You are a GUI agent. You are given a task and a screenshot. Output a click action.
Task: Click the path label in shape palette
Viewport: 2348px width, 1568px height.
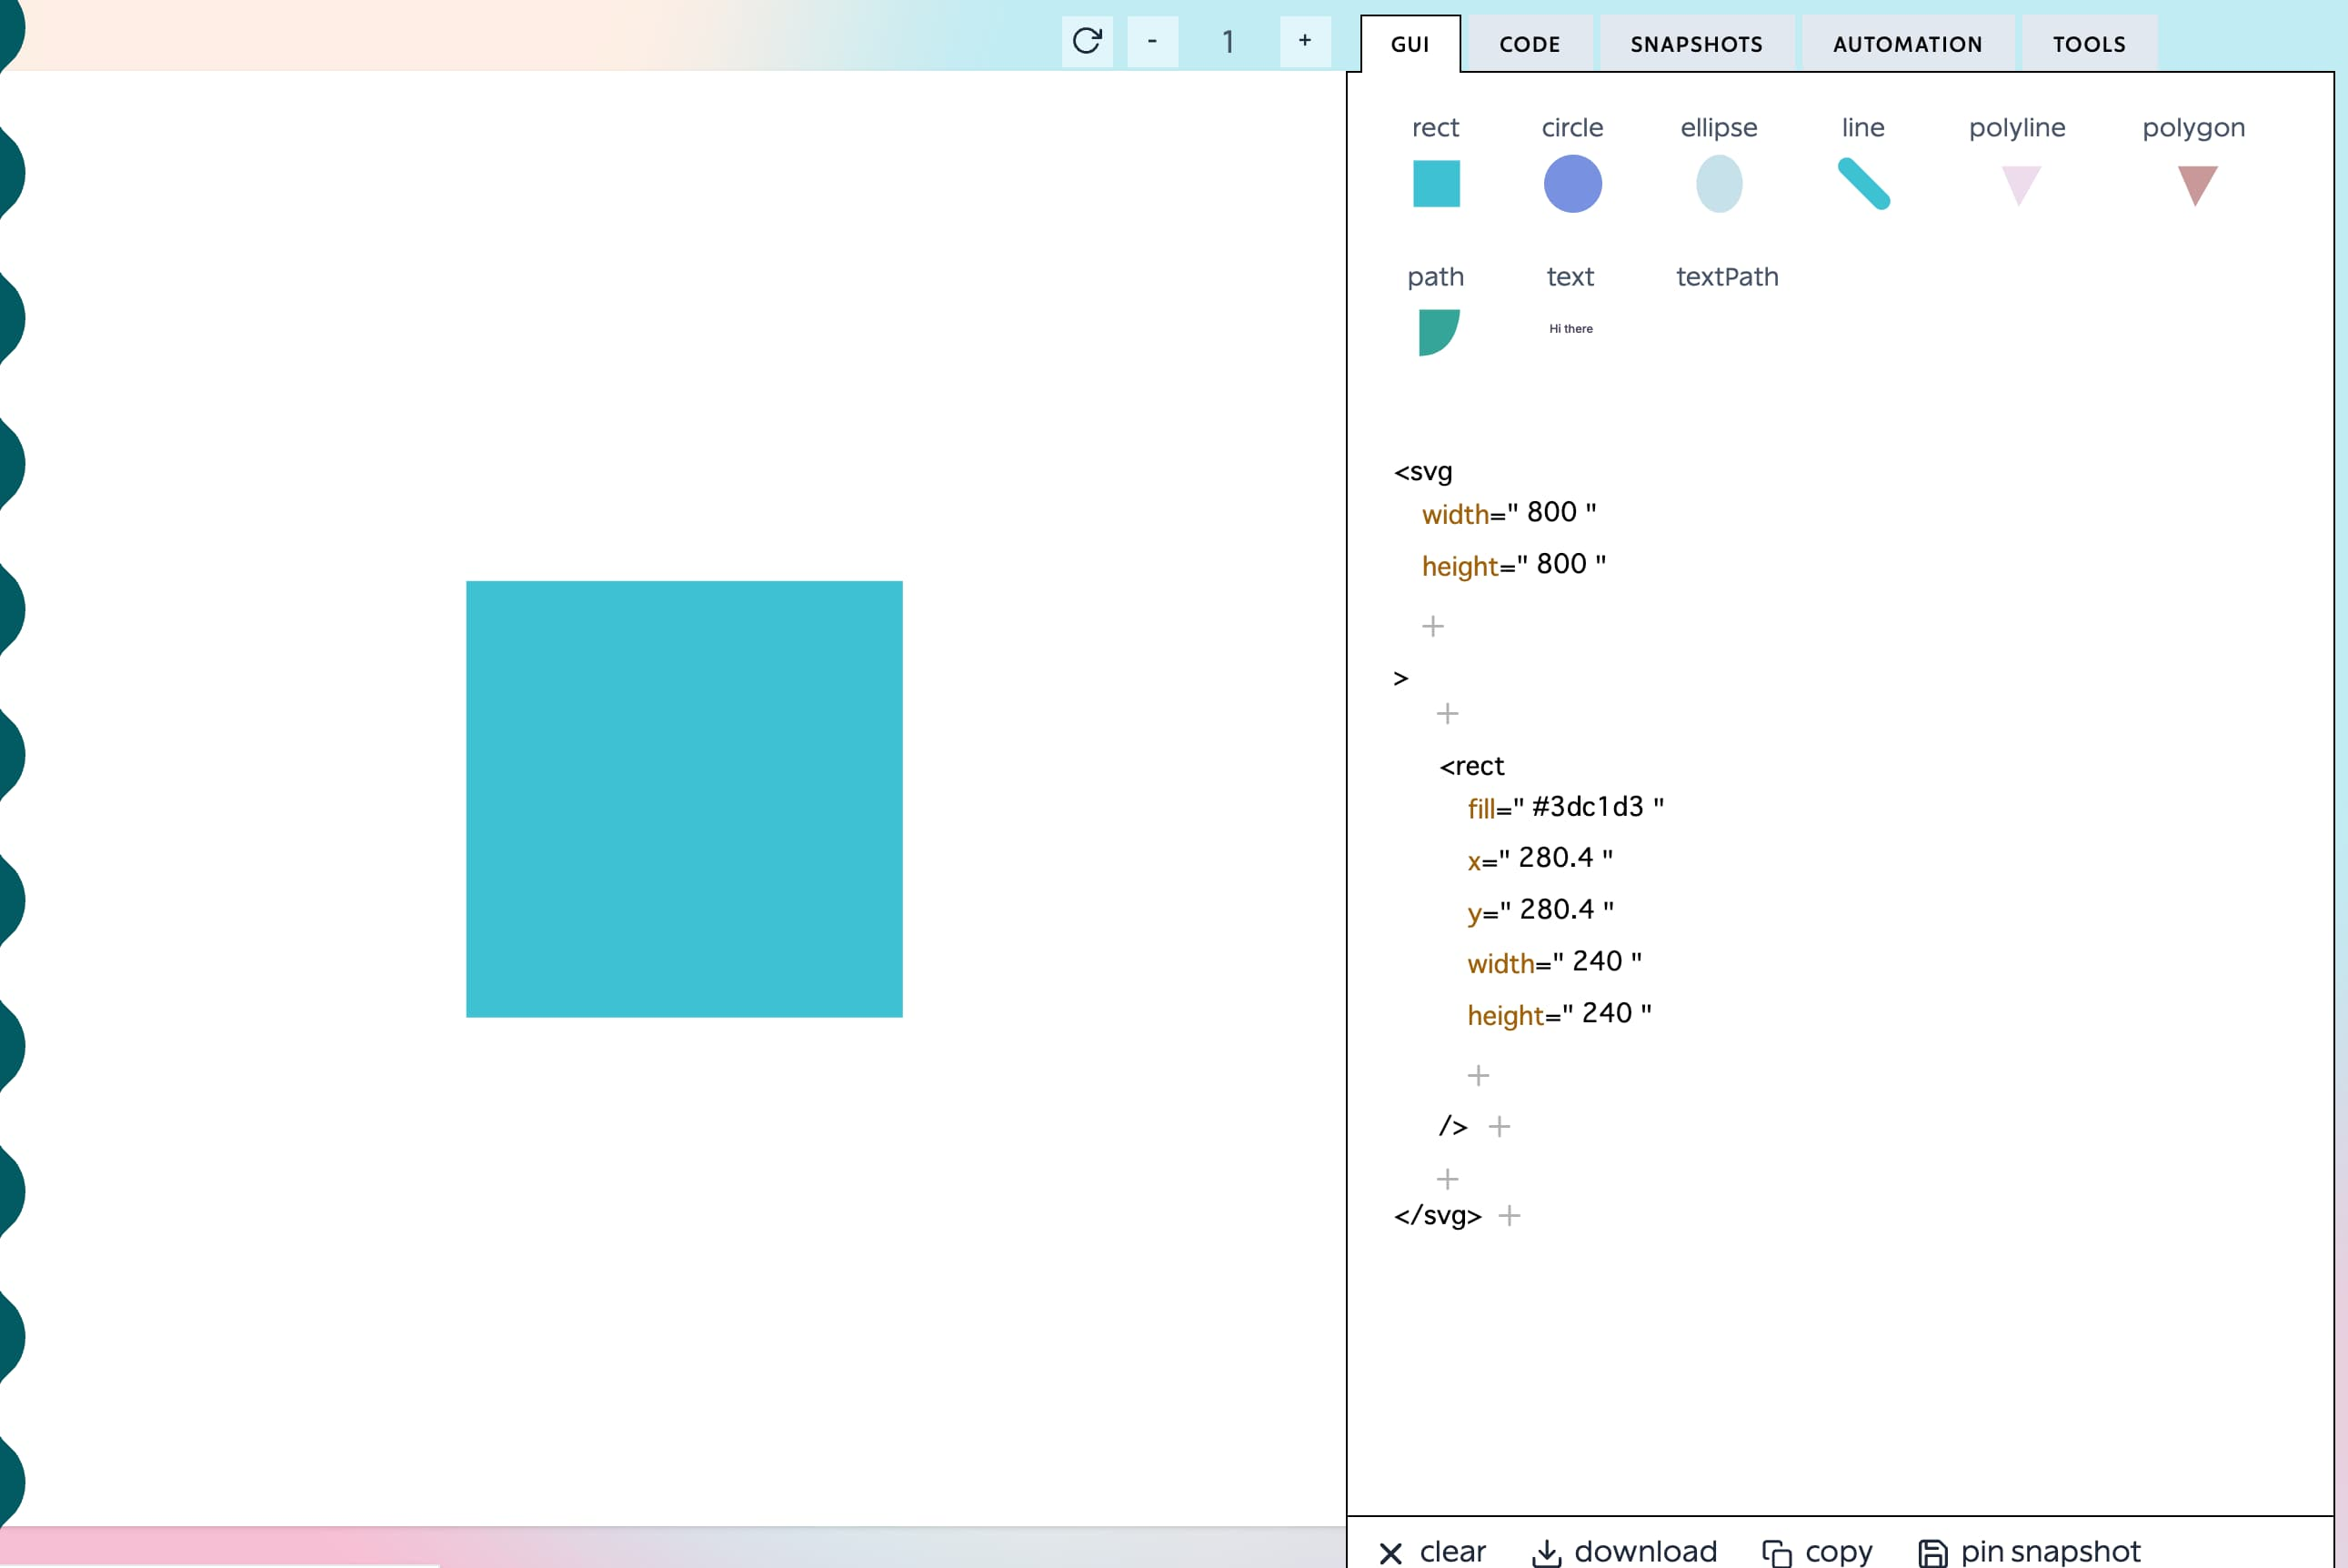(1435, 277)
